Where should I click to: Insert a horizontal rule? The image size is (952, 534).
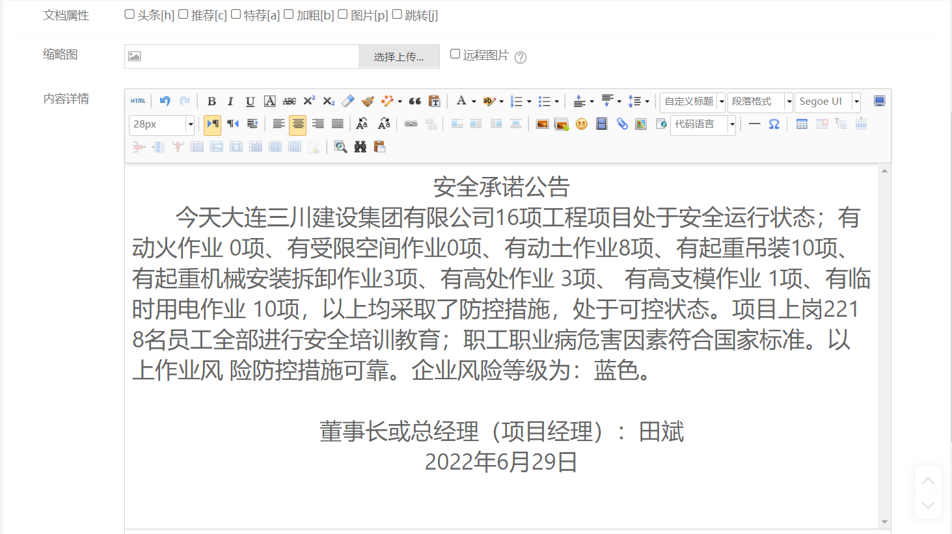[x=755, y=124]
